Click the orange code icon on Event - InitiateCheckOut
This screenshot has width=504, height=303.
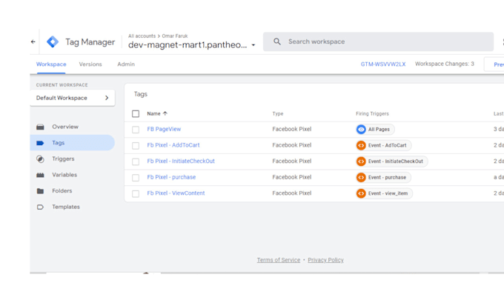click(361, 162)
